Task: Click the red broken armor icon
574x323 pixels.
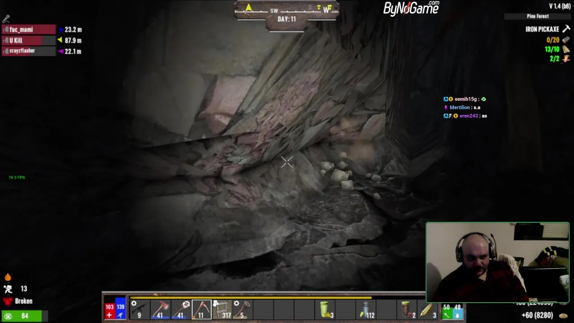Action: pyautogui.click(x=8, y=301)
